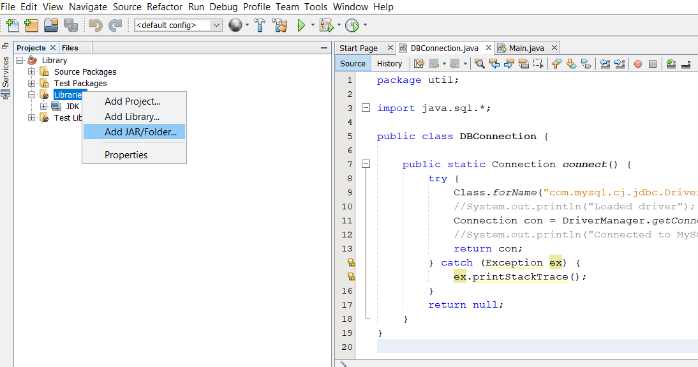Click the Previous Bookmark icon

(x=556, y=64)
